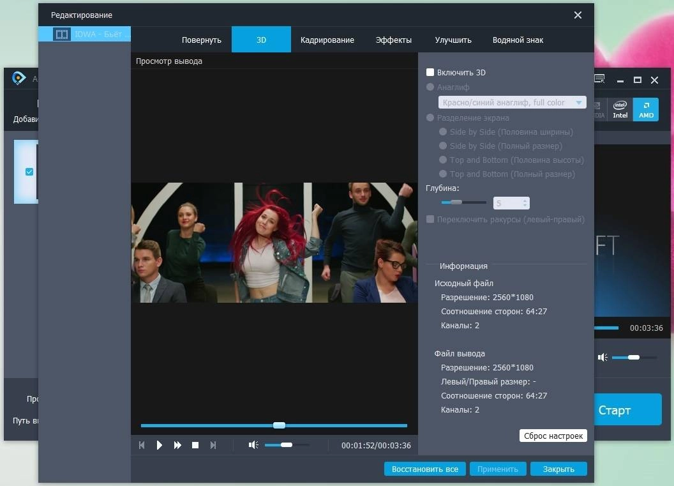Click the 'Применить' button
The width and height of the screenshot is (674, 486).
(x=497, y=469)
